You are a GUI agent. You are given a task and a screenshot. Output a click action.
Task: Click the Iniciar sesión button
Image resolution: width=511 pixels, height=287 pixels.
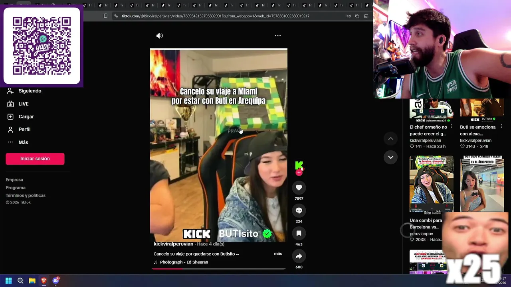click(35, 159)
